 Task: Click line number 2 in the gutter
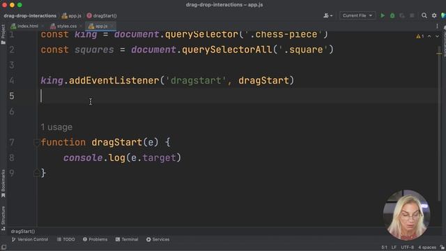click(x=12, y=50)
